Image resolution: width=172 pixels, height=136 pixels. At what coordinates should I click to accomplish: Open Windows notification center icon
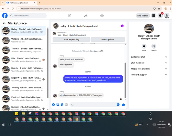pyautogui.click(x=169, y=125)
